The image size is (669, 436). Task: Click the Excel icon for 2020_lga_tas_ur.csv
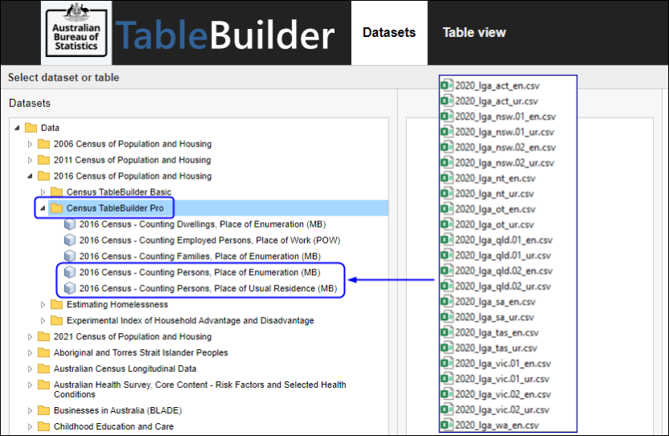coord(447,348)
